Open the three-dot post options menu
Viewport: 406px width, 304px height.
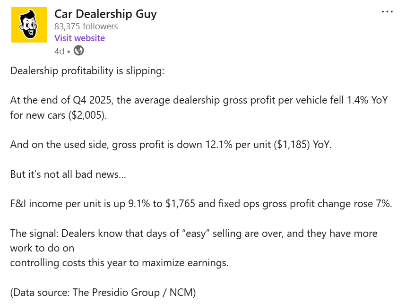pyautogui.click(x=387, y=12)
